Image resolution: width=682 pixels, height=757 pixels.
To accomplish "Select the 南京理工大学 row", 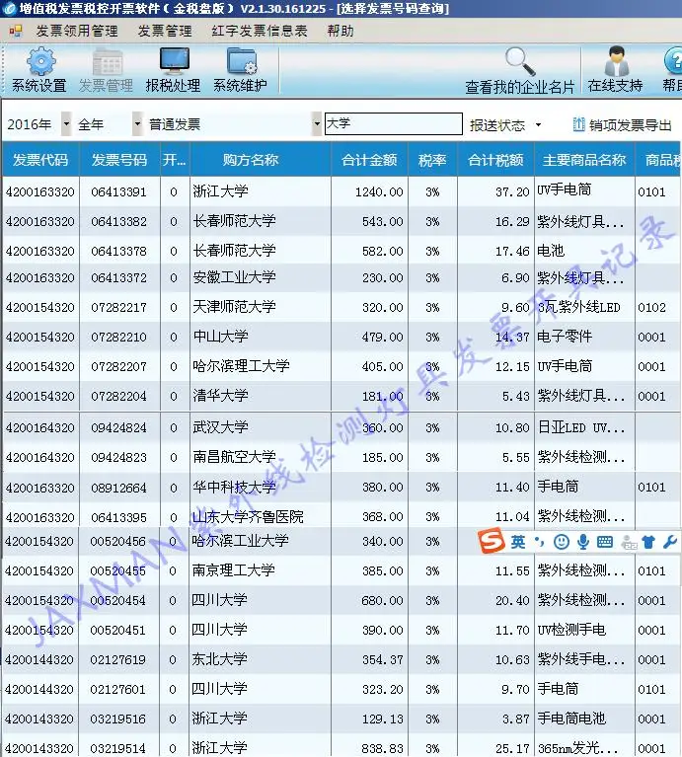I will click(341, 570).
